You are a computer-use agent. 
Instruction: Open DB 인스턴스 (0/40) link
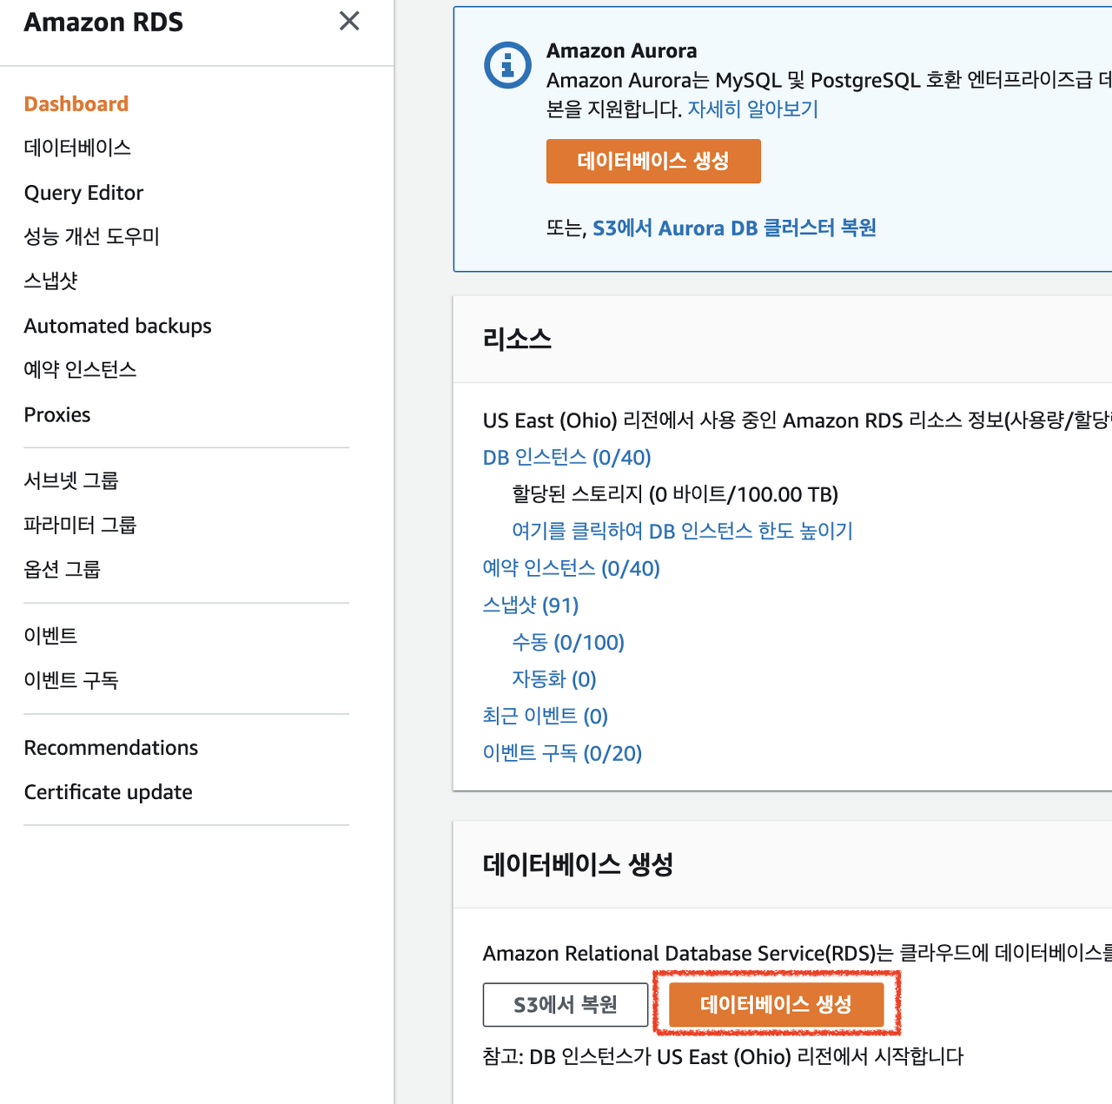567,457
